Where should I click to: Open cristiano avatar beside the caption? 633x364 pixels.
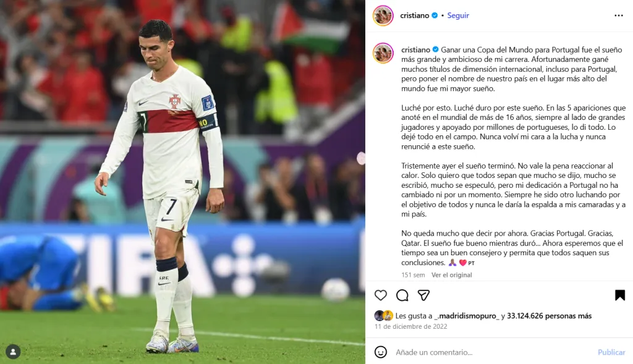coord(383,53)
